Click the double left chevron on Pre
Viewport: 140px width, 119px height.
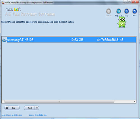coord(7,108)
